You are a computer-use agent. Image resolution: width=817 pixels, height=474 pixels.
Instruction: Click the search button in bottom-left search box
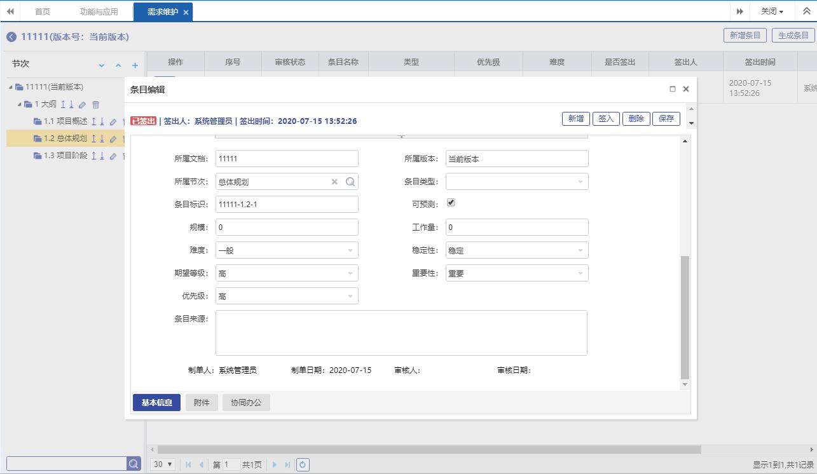pyautogui.click(x=134, y=464)
